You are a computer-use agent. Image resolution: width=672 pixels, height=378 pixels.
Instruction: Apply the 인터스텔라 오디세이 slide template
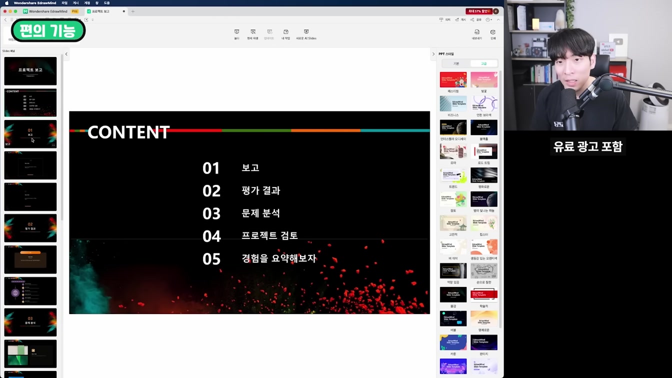(453, 127)
